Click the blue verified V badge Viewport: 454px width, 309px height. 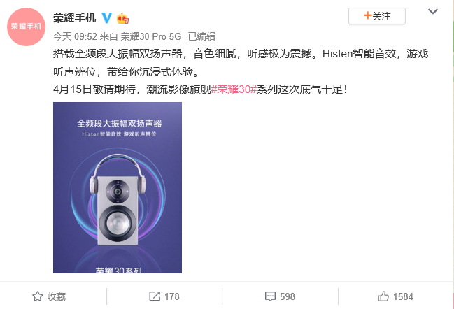point(106,18)
